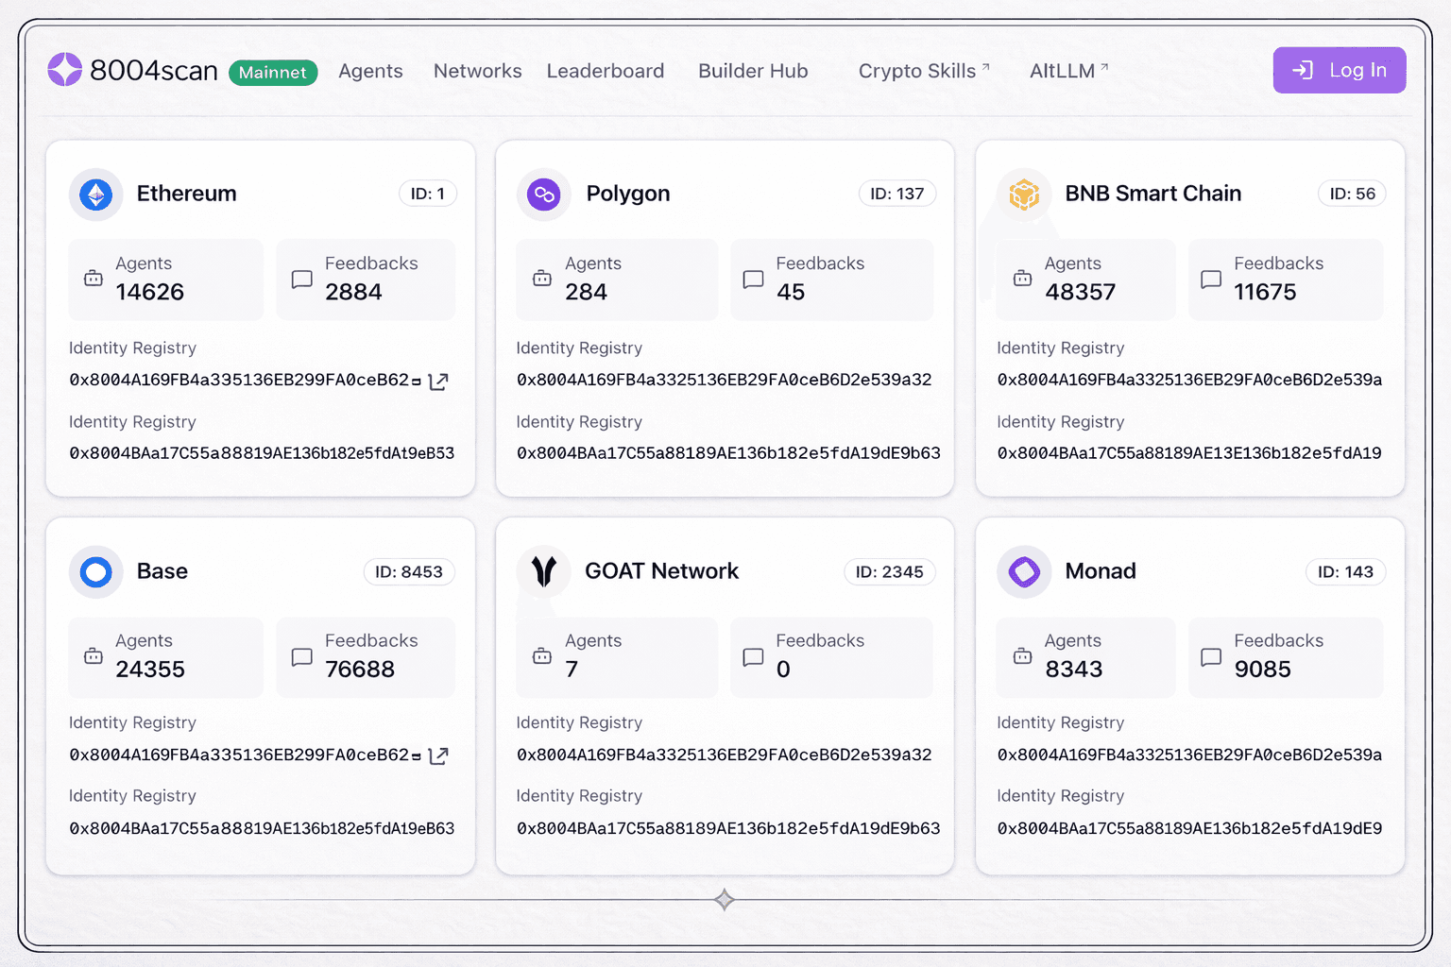Copy the Ethereum first registry address
Screen dimensions: 1451x967
[417, 382]
